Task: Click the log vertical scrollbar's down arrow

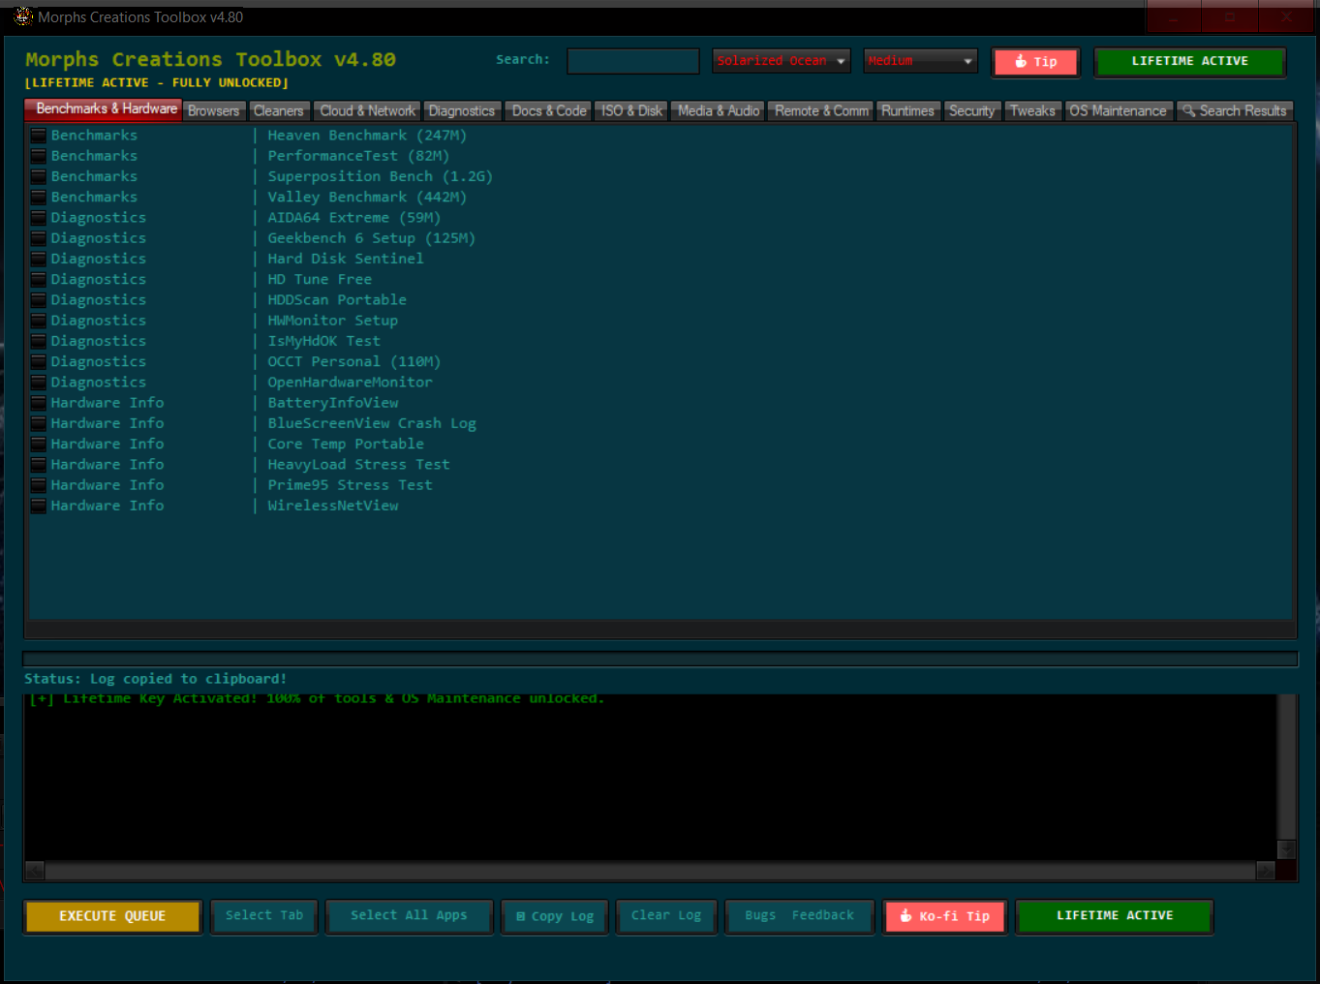Action: tap(1286, 849)
